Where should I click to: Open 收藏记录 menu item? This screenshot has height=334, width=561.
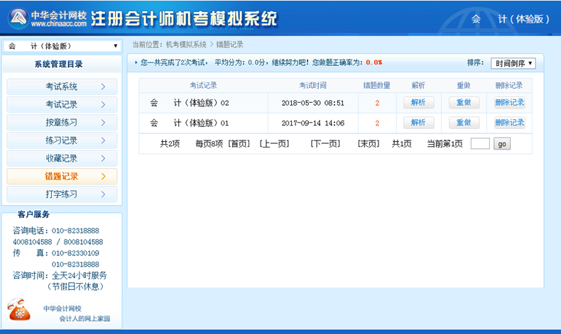[61, 158]
